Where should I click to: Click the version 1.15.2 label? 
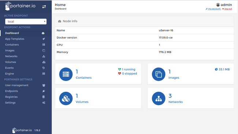pyautogui.click(x=37, y=130)
